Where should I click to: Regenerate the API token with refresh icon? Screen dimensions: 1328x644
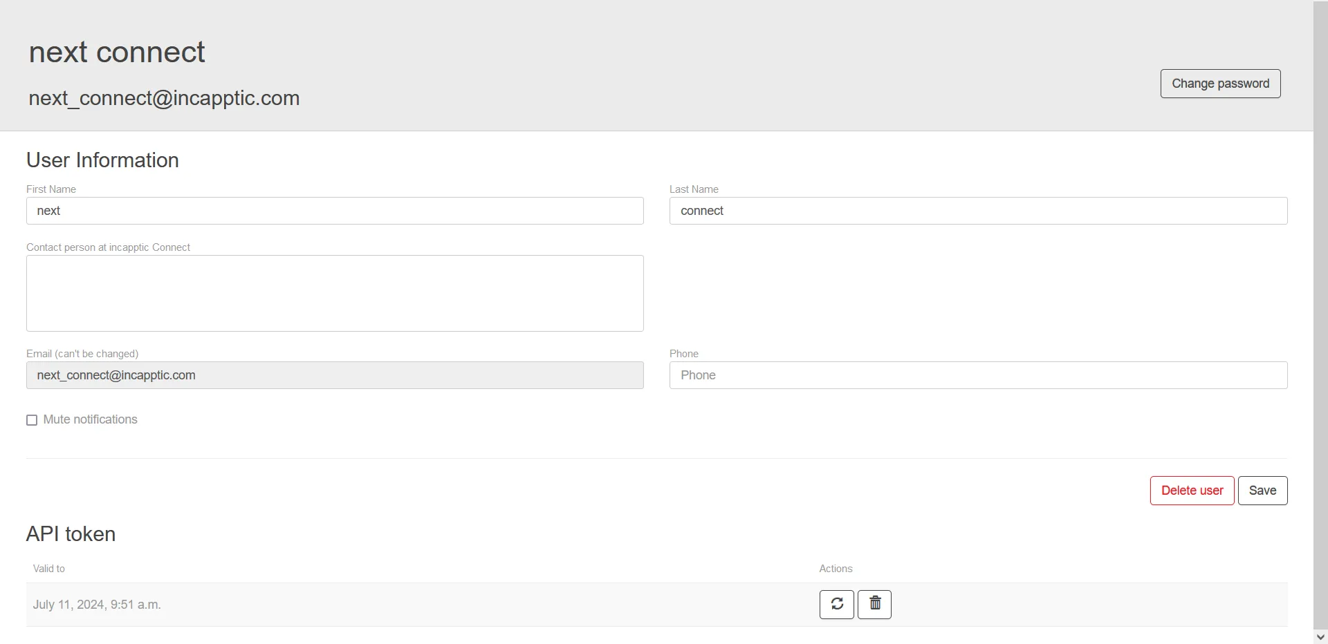click(x=837, y=605)
